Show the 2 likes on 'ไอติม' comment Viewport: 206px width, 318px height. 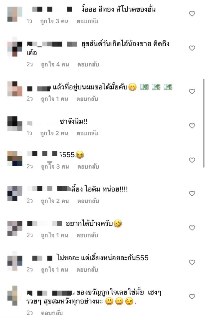pos(55,201)
